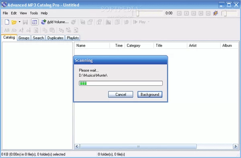Click the document with X icon
Viewport: 241px width, 158px height.
click(x=36, y=30)
